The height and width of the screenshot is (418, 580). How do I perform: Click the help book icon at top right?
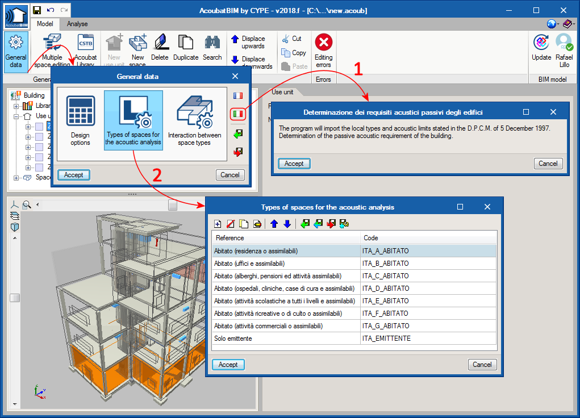pyautogui.click(x=568, y=24)
